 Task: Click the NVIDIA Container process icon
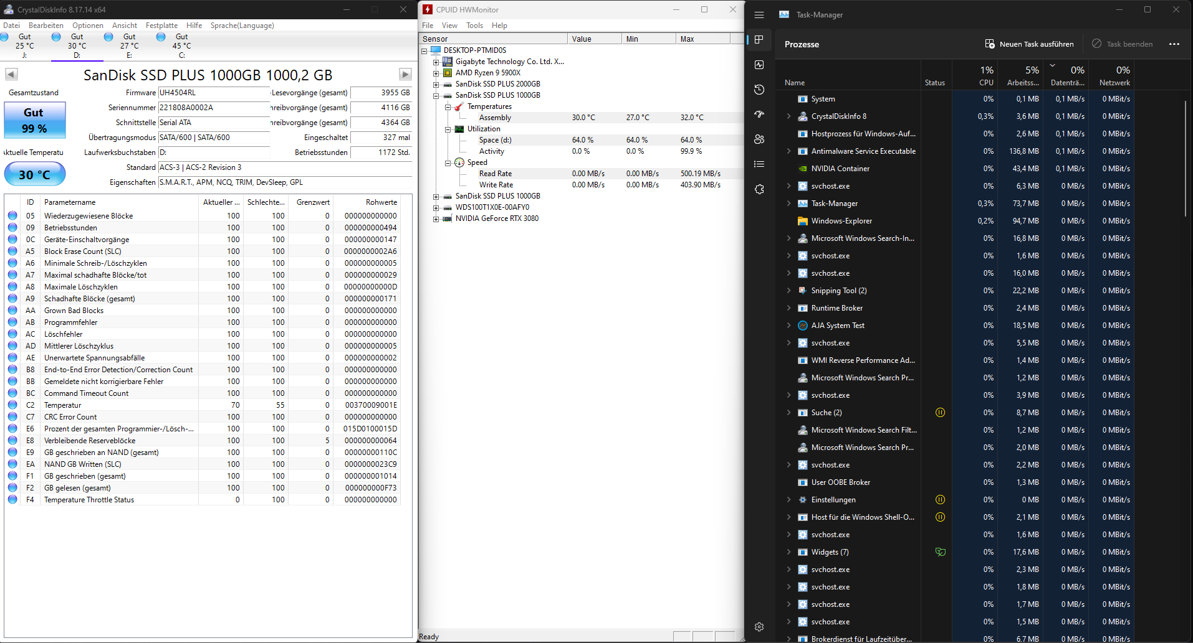click(803, 169)
